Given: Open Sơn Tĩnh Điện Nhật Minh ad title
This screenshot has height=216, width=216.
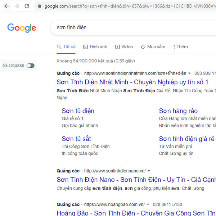Looking at the screenshot, I should 132,82.
